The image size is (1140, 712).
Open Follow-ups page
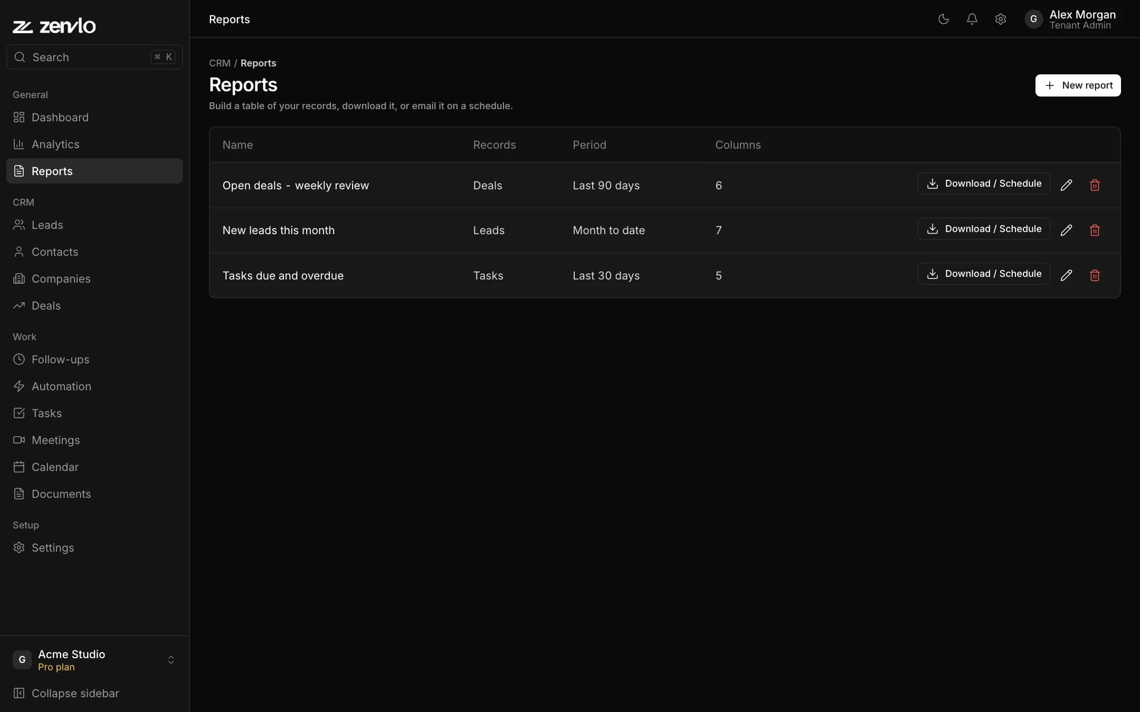point(94,359)
